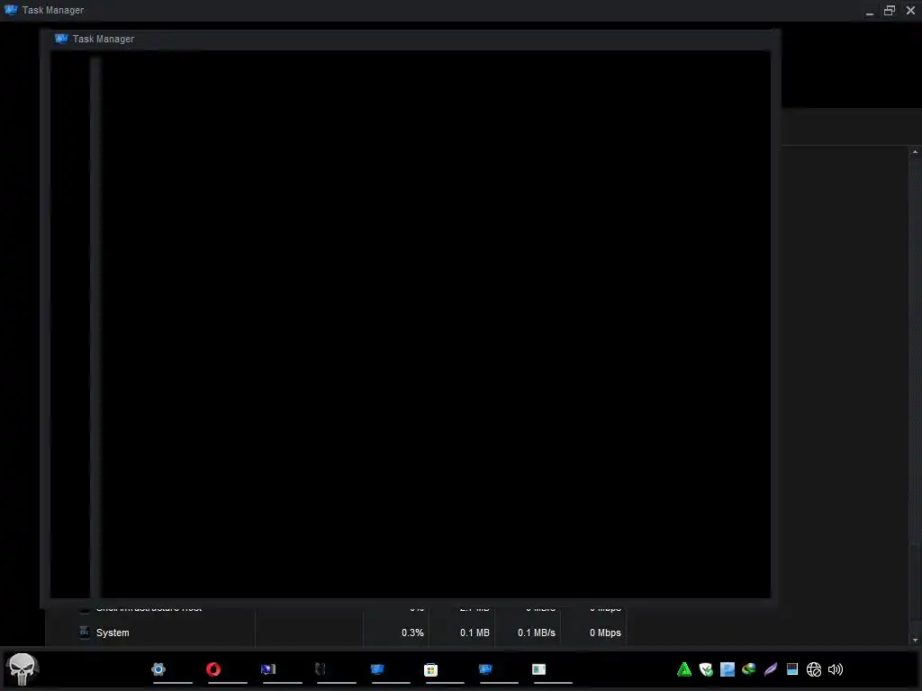
Task: Click the 0.1 MB memory value for System
Action: (475, 633)
